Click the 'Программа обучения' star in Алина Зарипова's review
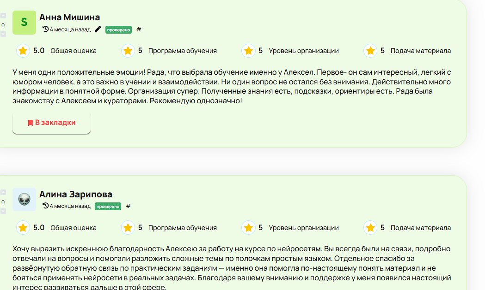The image size is (485, 290). [x=128, y=228]
